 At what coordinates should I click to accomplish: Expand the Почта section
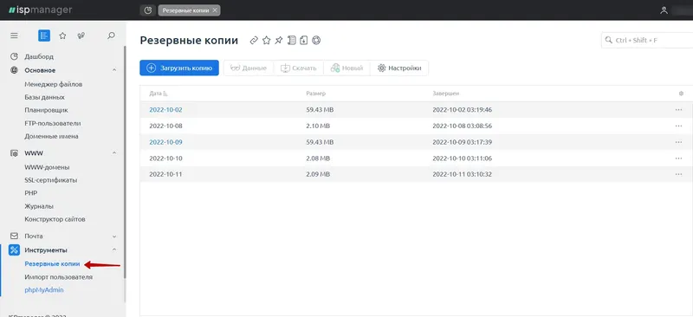click(x=114, y=236)
